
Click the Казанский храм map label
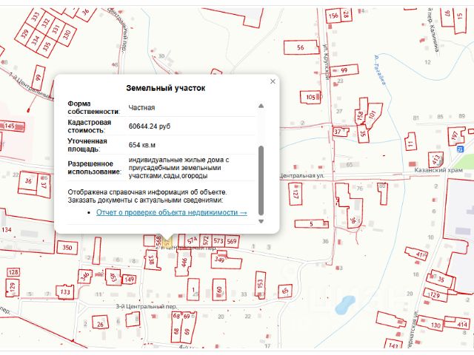point(438,170)
